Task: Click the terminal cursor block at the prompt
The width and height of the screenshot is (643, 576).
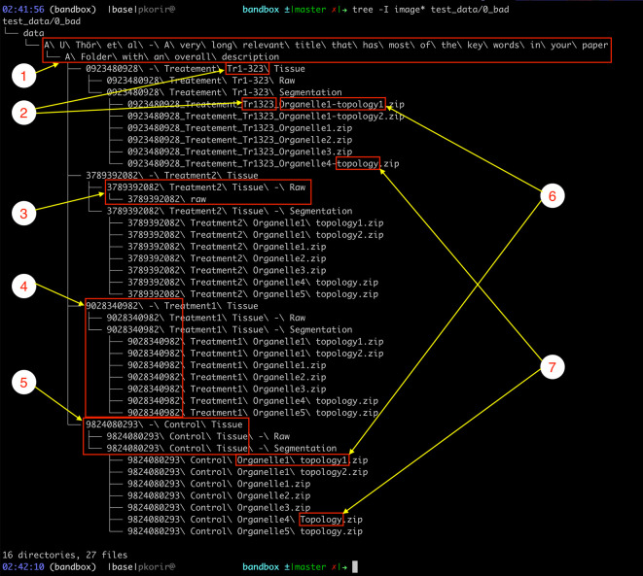Action: coord(355,566)
